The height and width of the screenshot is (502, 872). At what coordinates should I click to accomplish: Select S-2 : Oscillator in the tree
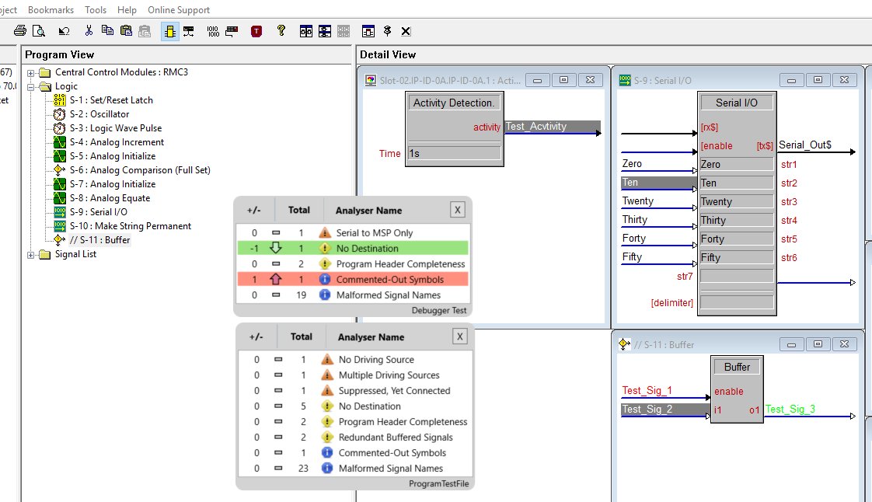pos(99,114)
